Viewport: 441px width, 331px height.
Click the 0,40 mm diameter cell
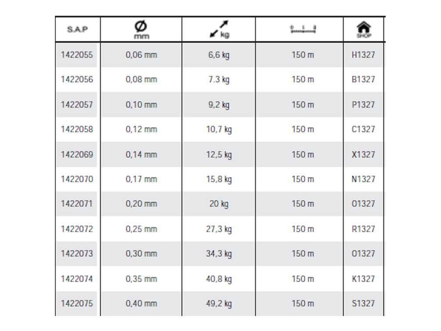click(141, 304)
